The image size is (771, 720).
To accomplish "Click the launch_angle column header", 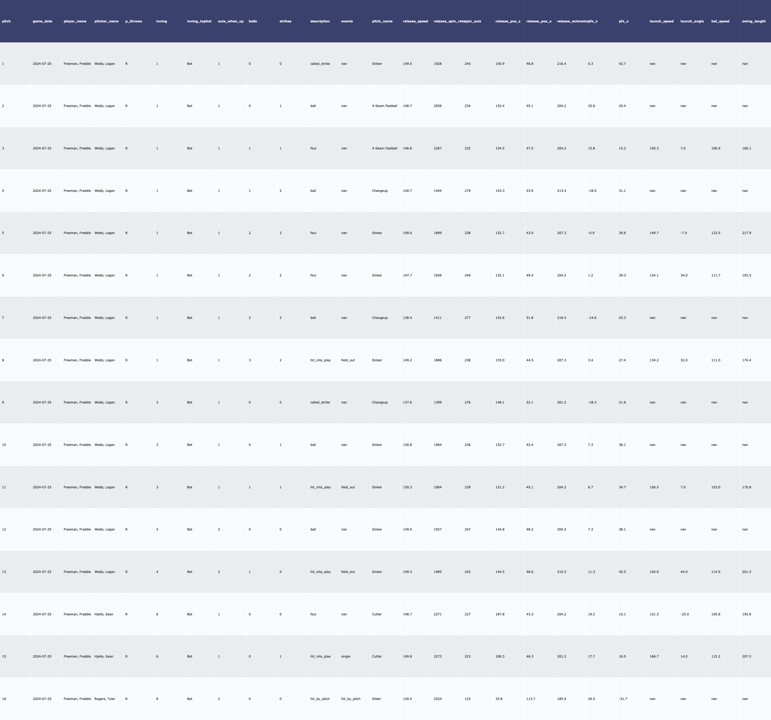I will [x=692, y=21].
